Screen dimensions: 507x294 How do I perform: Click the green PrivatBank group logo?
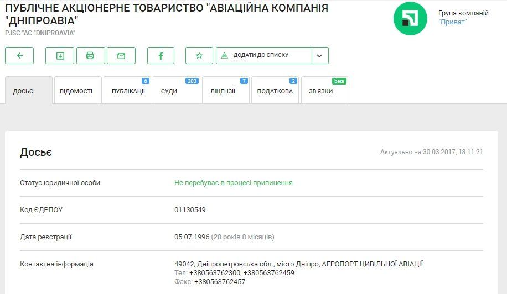tap(410, 18)
